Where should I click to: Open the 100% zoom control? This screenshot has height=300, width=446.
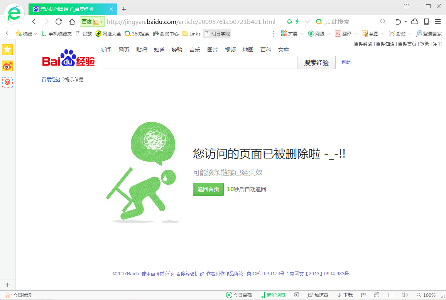pyautogui.click(x=426, y=295)
